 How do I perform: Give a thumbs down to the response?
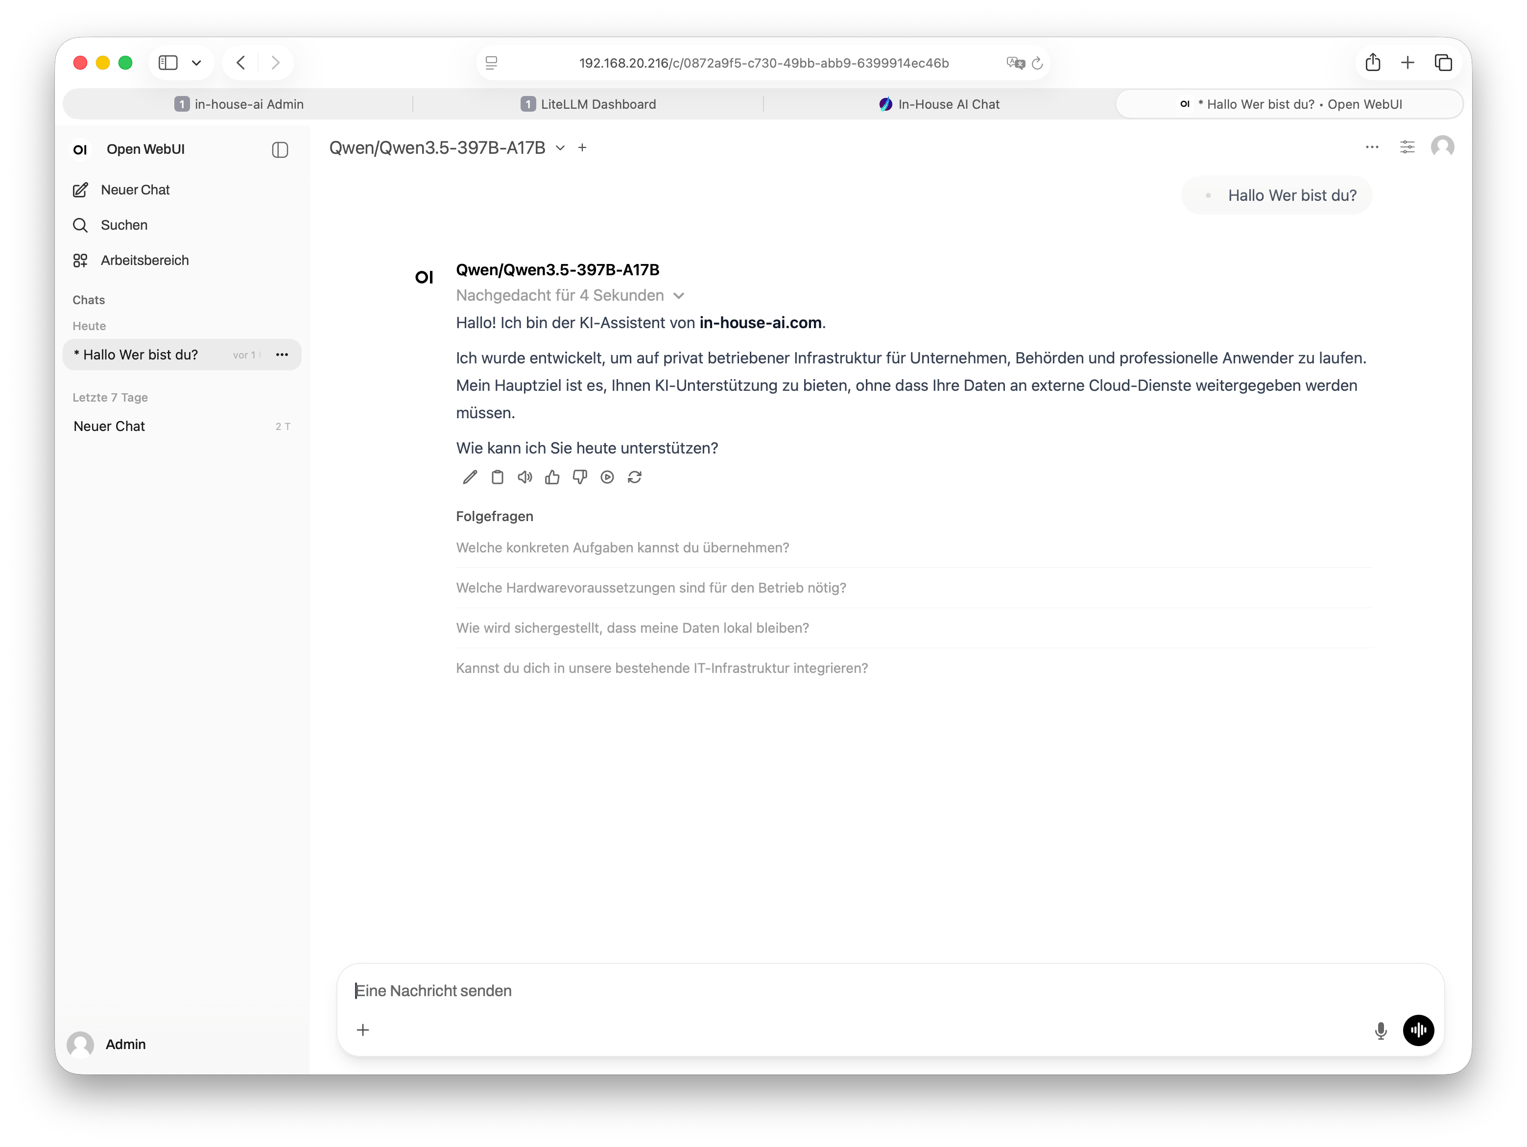[x=580, y=477]
